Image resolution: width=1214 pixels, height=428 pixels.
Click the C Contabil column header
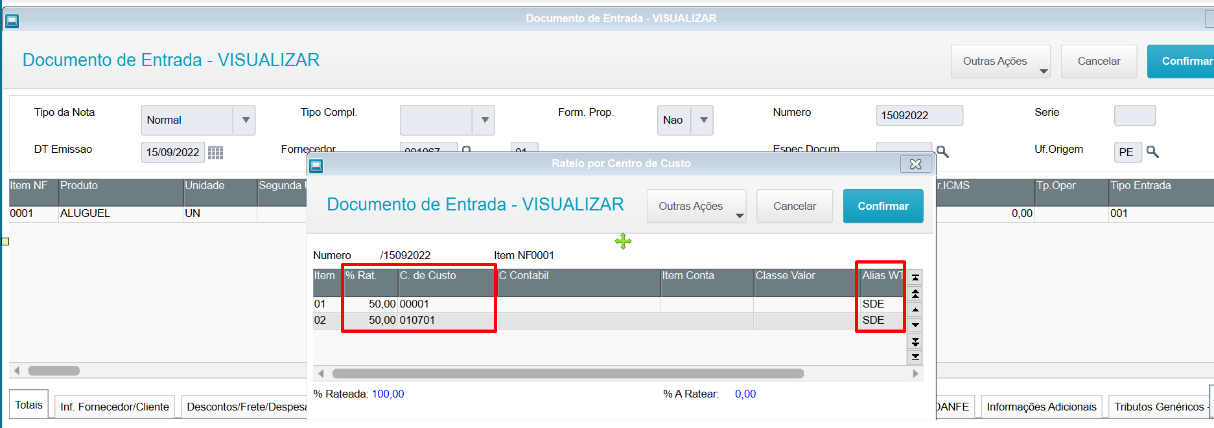579,283
